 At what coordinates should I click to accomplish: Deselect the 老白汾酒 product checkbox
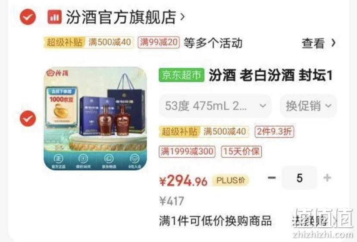[x=28, y=118]
